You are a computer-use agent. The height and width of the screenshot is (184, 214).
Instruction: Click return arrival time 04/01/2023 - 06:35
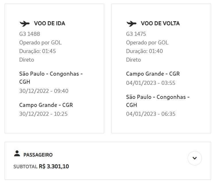click(x=151, y=114)
